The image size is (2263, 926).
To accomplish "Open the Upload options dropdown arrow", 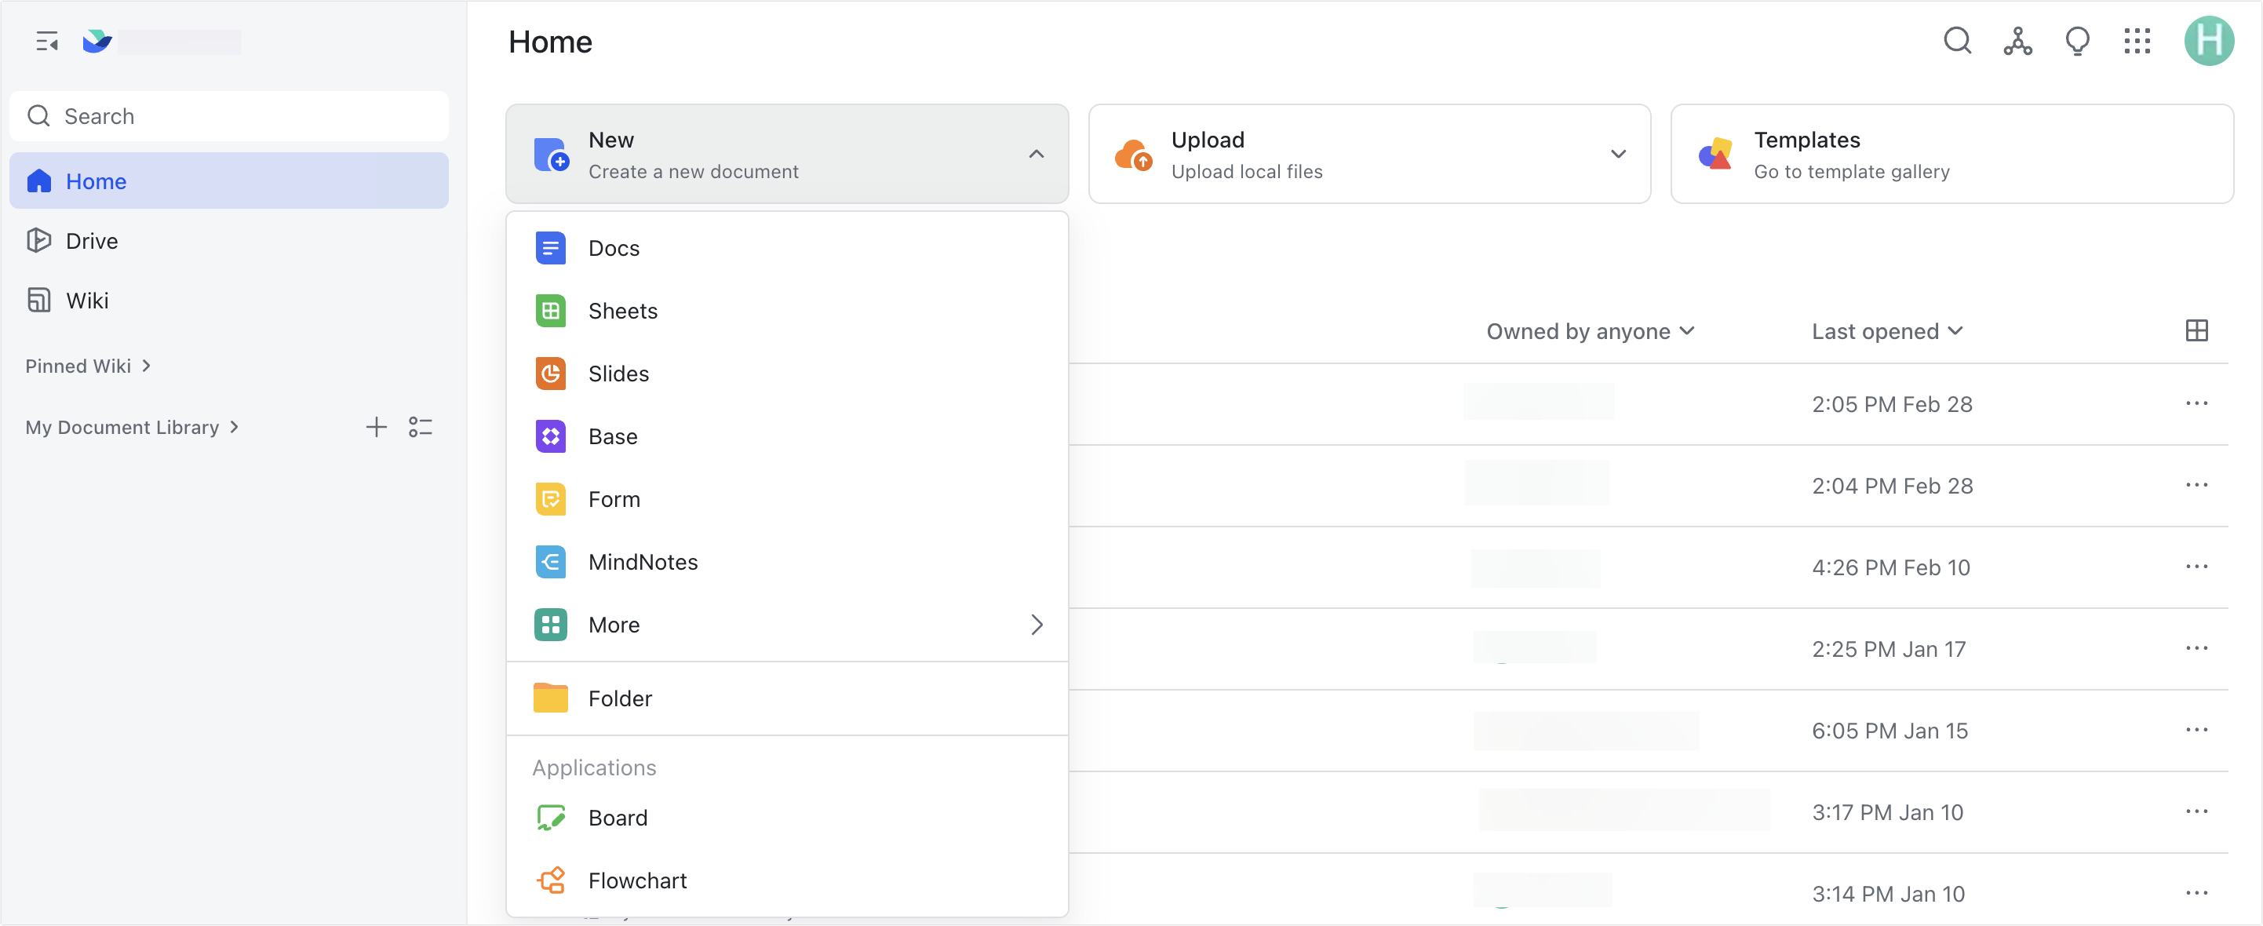I will coord(1617,154).
